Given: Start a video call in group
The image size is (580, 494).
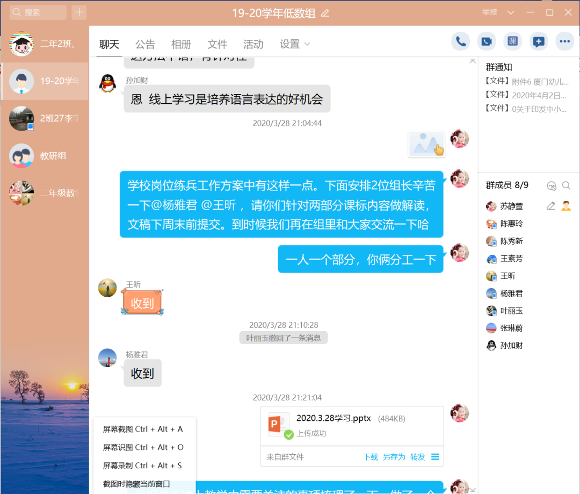Looking at the screenshot, I should point(487,41).
